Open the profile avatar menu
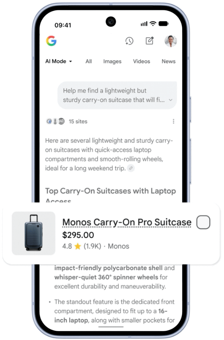The height and width of the screenshot is (340, 224). tap(171, 41)
